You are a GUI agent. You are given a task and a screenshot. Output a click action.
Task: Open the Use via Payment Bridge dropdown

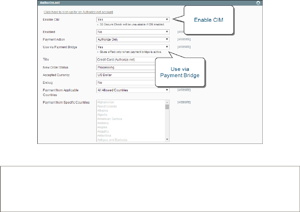tap(133, 47)
